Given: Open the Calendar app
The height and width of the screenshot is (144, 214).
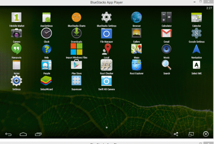Looking at the screenshot, I should pos(197,17).
